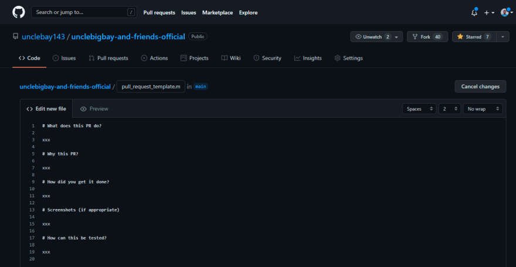The height and width of the screenshot is (267, 516).
Task: Click the fork count 40
Action: (437, 37)
